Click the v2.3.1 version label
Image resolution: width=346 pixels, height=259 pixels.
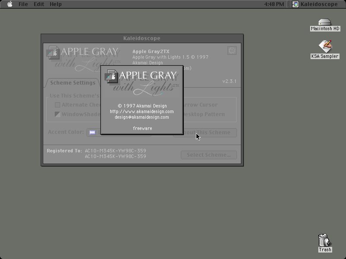coord(229,81)
